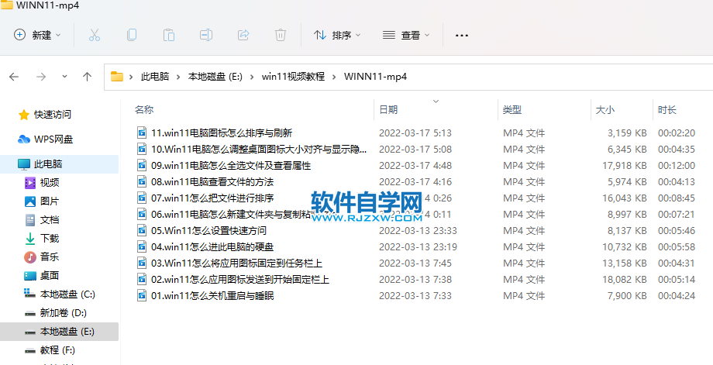The height and width of the screenshot is (365, 713).
Task: Sort by 大小 column header
Action: coord(605,109)
